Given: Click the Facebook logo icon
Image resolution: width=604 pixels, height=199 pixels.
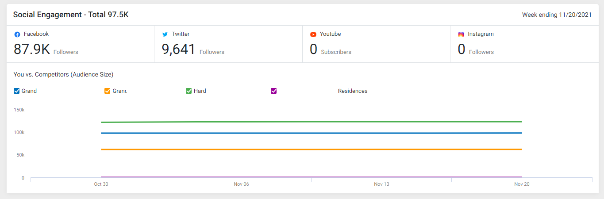Looking at the screenshot, I should (17, 34).
